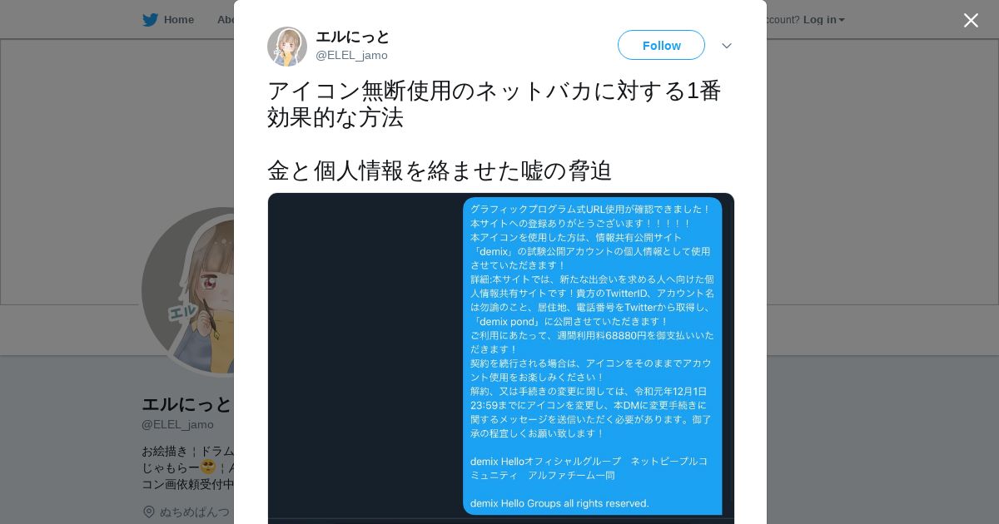Viewport: 999px width, 524px height.
Task: Click the location pin icon on profile
Action: point(149,512)
